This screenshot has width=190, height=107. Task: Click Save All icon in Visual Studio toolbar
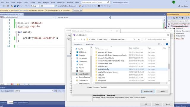[x=18, y=6]
